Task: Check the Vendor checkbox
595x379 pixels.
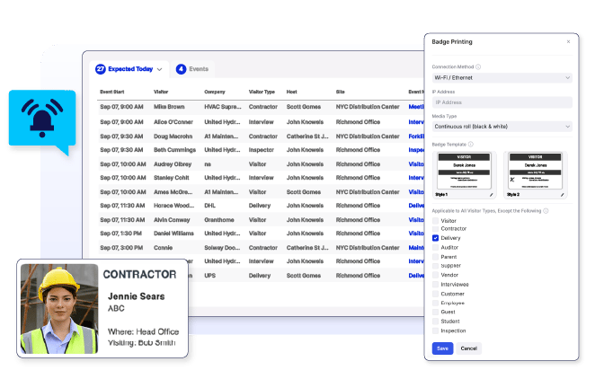Action: [435, 275]
